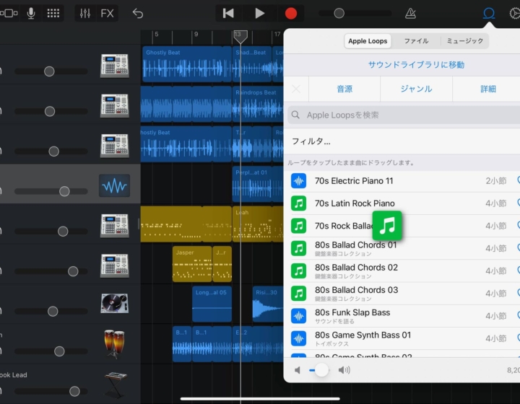Close the loop browser via loop icon
Image resolution: width=520 pixels, height=404 pixels.
pyautogui.click(x=489, y=14)
